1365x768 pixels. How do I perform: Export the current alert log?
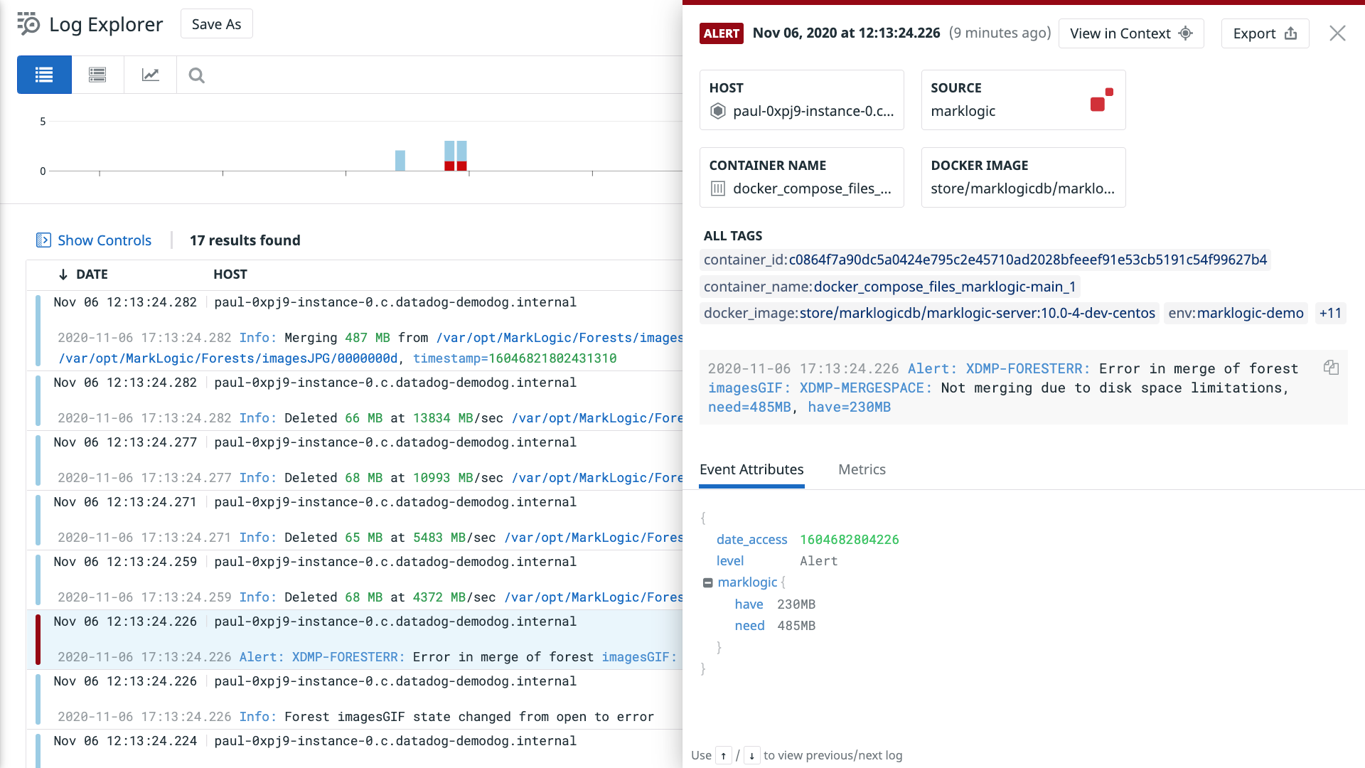click(1264, 33)
